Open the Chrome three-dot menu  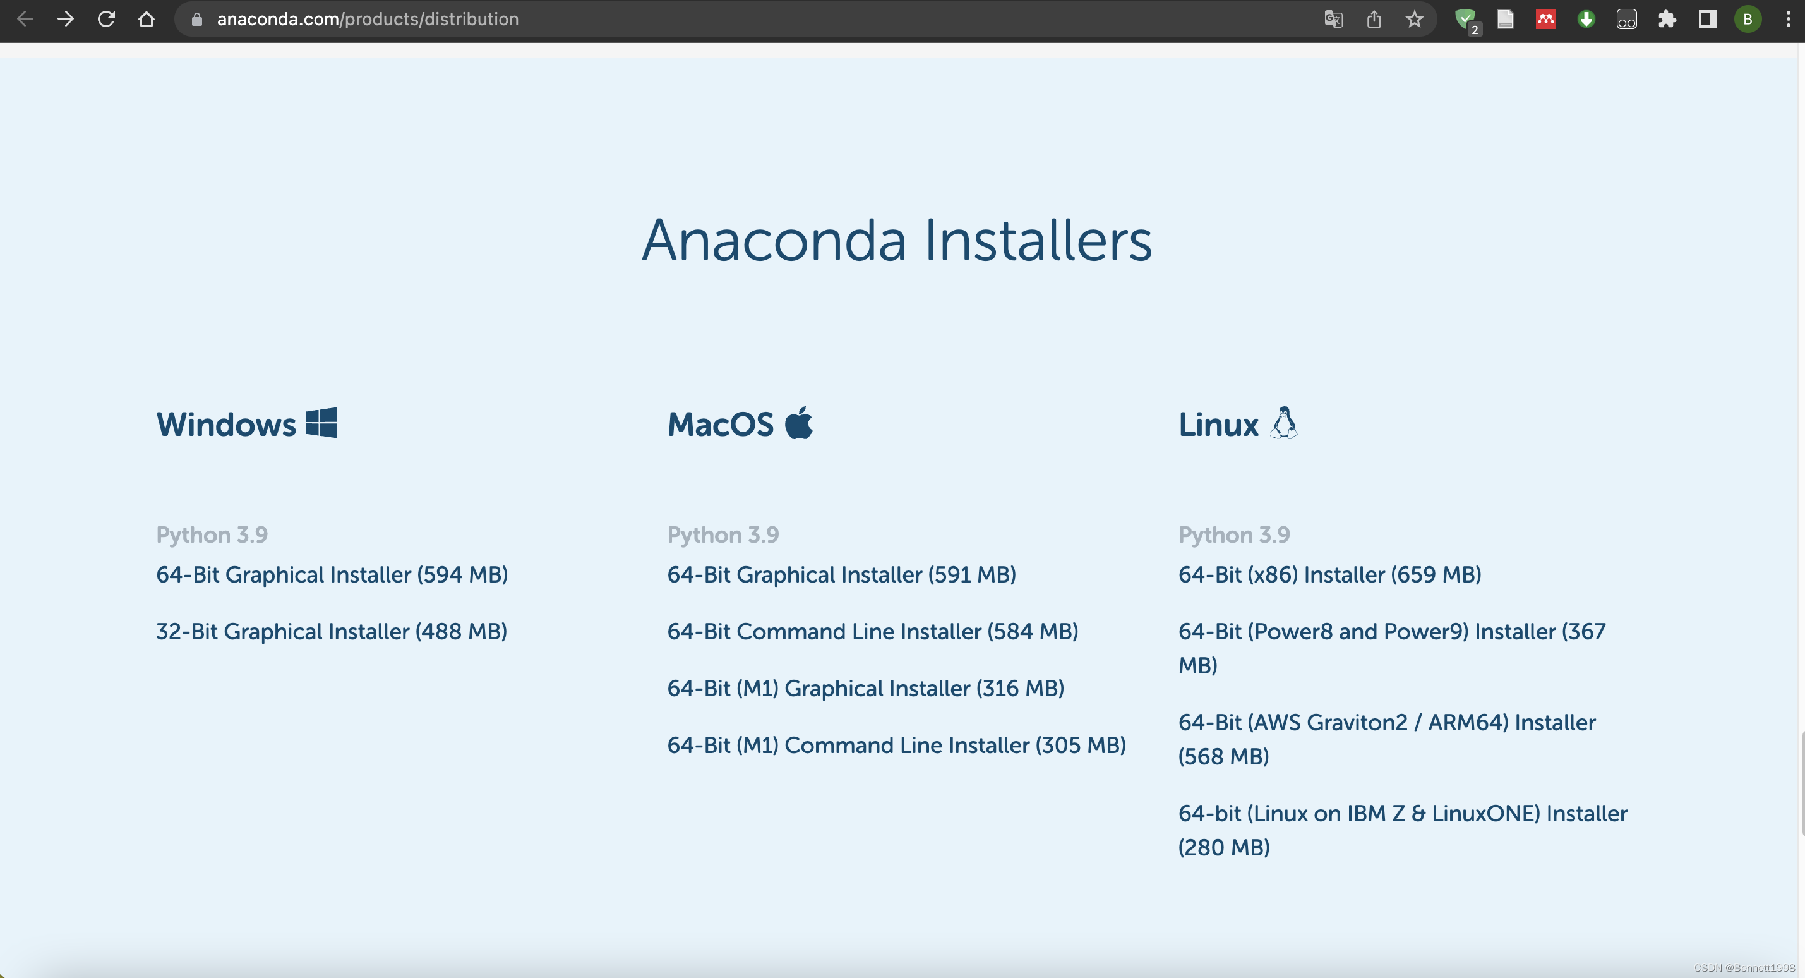(x=1788, y=19)
